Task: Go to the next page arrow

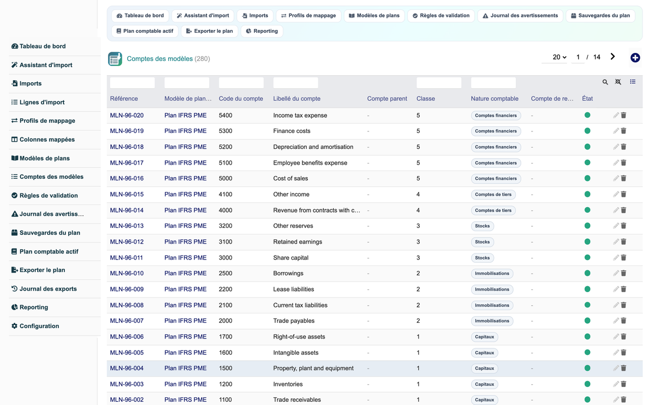Action: click(x=612, y=57)
